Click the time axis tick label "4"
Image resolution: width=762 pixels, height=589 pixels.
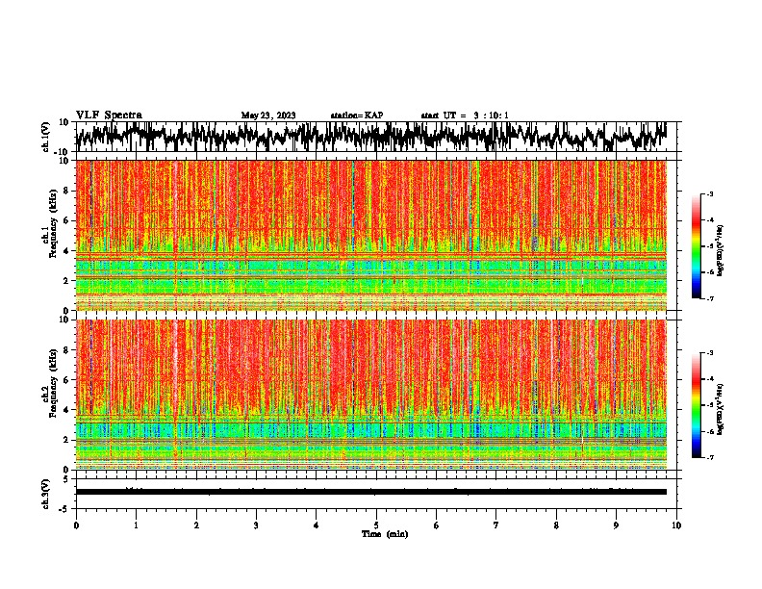click(x=317, y=525)
